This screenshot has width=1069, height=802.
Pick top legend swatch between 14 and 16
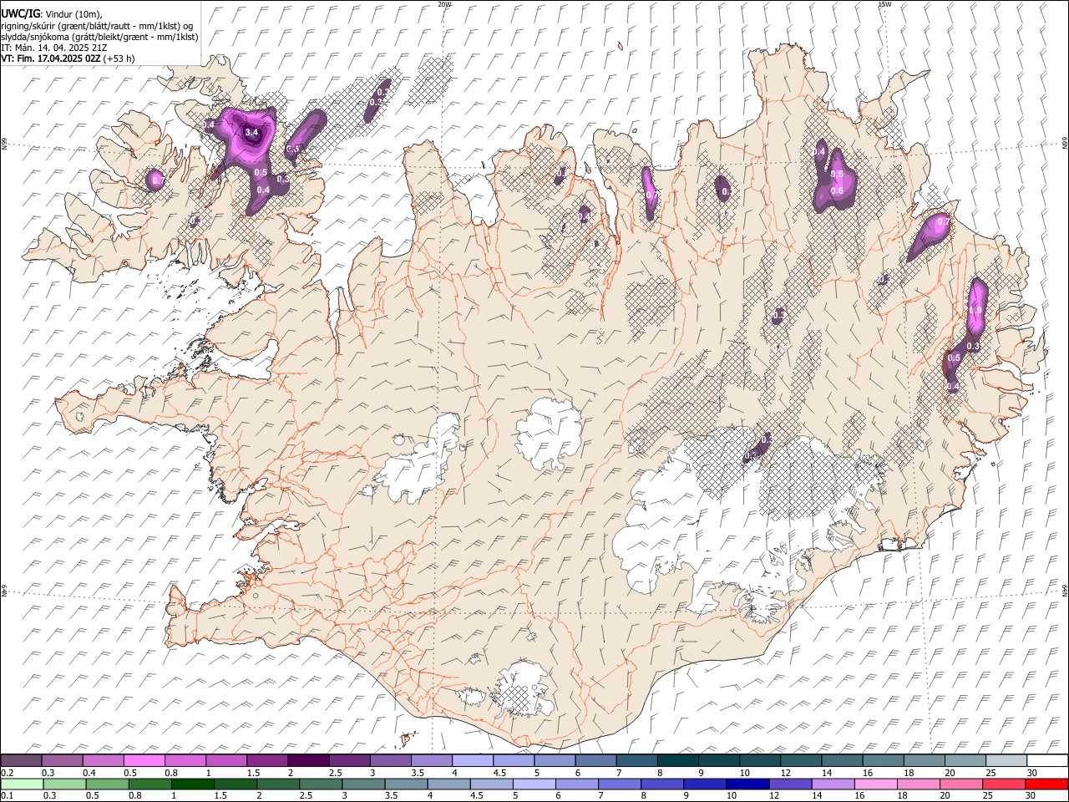click(x=842, y=760)
